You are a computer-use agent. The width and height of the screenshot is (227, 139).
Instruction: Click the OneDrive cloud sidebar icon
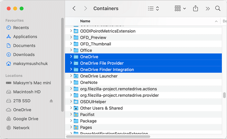pos(9,110)
